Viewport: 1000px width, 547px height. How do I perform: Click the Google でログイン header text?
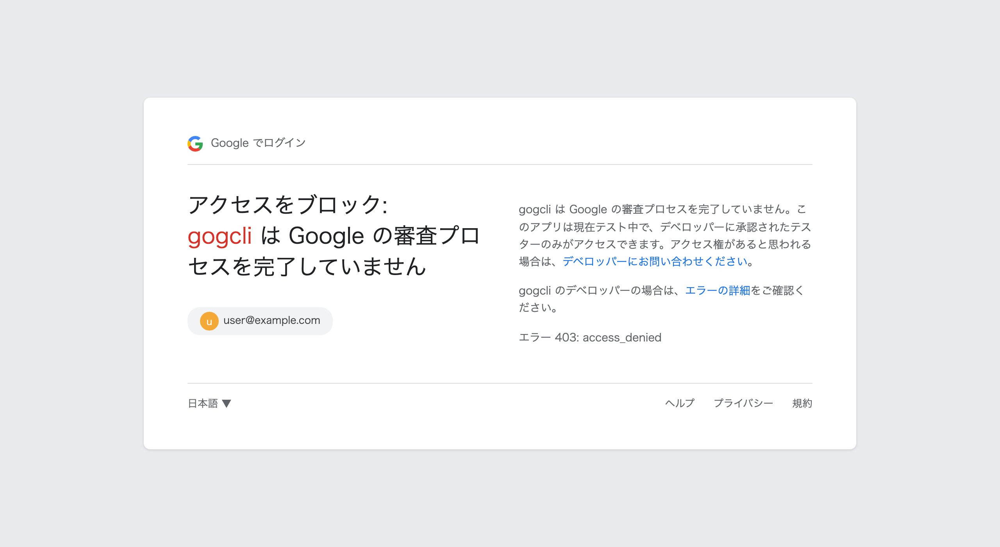258,143
